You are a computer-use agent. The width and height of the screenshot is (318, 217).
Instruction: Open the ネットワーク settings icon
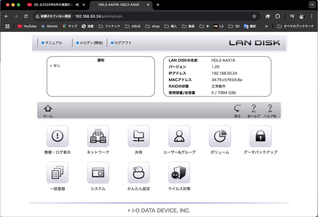(x=98, y=136)
